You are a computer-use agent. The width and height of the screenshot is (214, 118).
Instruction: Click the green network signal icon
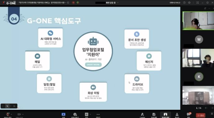coord(78,2)
